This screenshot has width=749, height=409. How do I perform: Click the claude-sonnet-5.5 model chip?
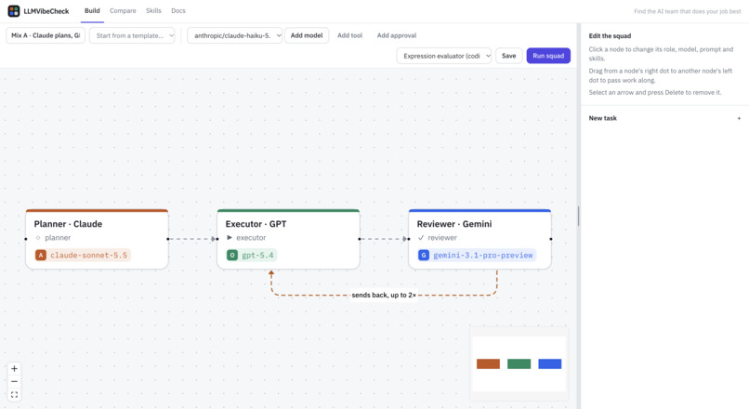click(83, 255)
